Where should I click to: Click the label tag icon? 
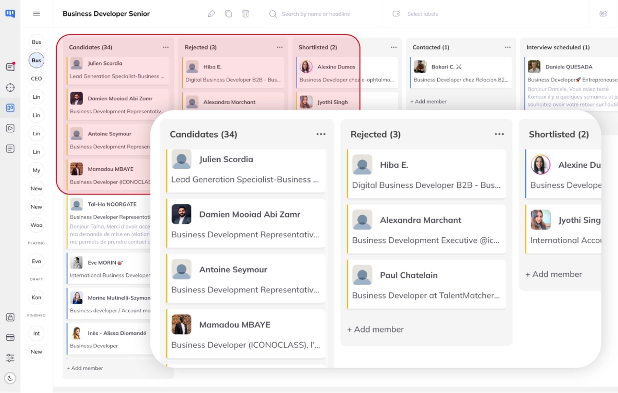pyautogui.click(x=396, y=14)
